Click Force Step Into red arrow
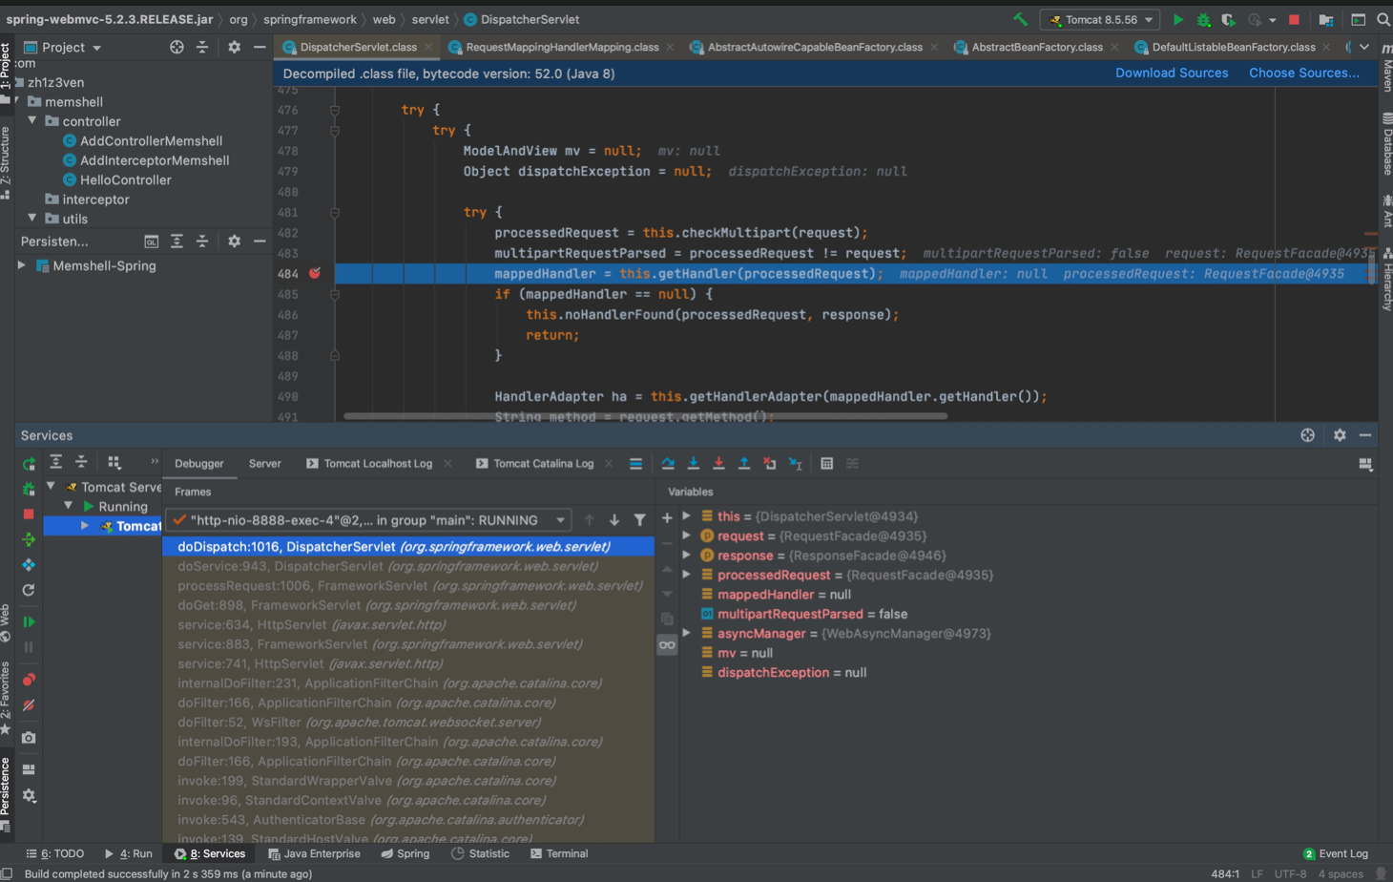 pyautogui.click(x=718, y=464)
